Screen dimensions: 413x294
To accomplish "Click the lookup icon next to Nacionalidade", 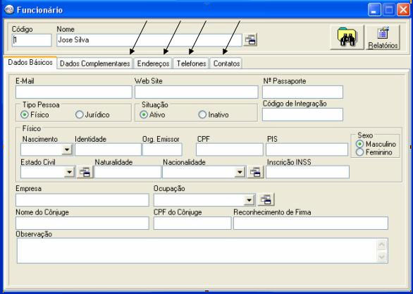I will (255, 172).
